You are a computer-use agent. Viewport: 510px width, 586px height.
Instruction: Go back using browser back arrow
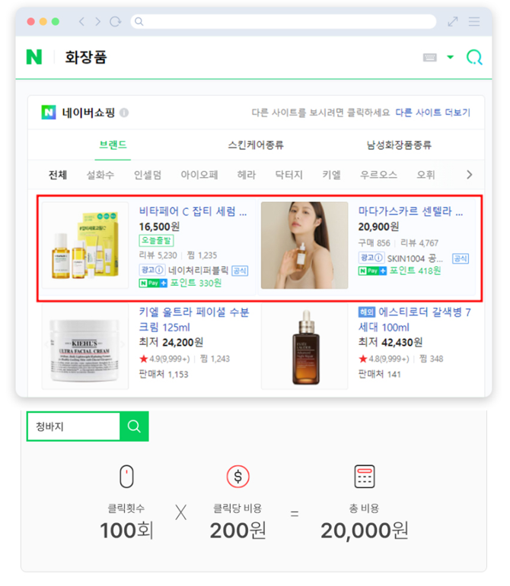[81, 22]
